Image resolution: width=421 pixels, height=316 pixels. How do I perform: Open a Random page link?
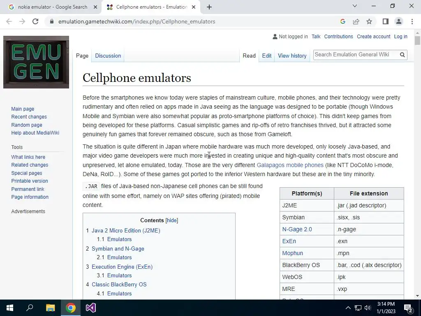point(27,125)
